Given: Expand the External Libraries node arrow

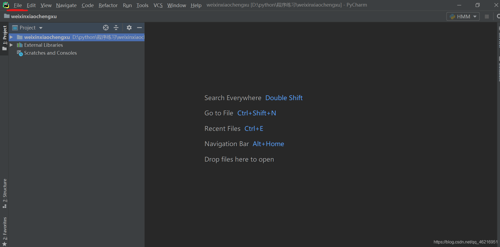Looking at the screenshot, I should [11, 45].
